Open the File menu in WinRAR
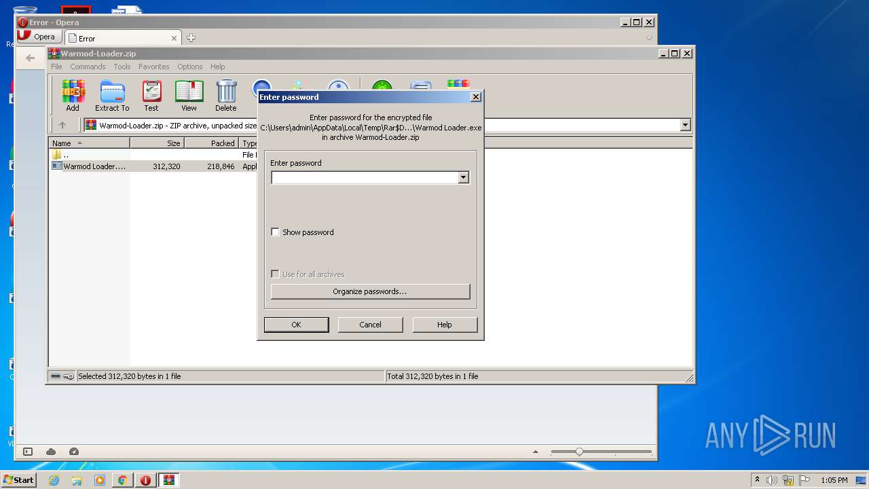This screenshot has width=869, height=489. tap(56, 67)
